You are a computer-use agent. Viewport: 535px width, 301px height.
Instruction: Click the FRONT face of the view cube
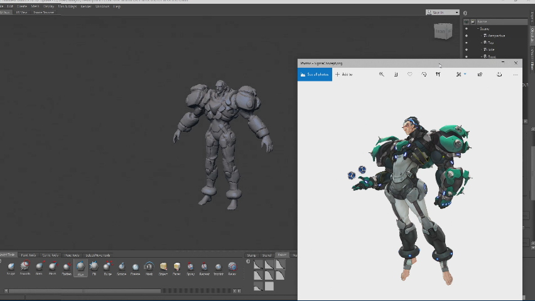click(440, 32)
